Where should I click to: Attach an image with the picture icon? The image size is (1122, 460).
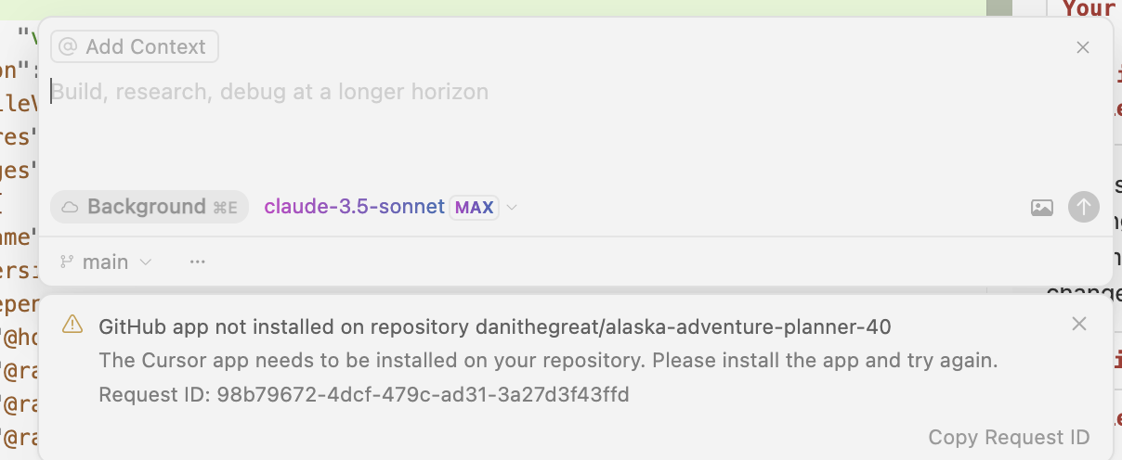1042,208
